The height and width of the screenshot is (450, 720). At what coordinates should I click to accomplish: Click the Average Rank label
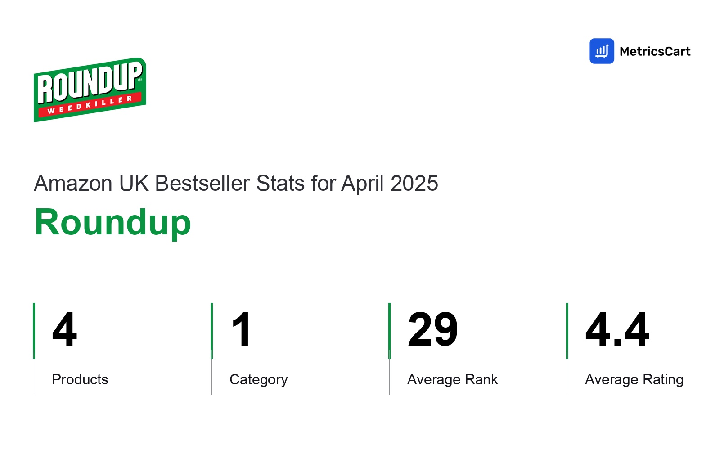(x=453, y=379)
